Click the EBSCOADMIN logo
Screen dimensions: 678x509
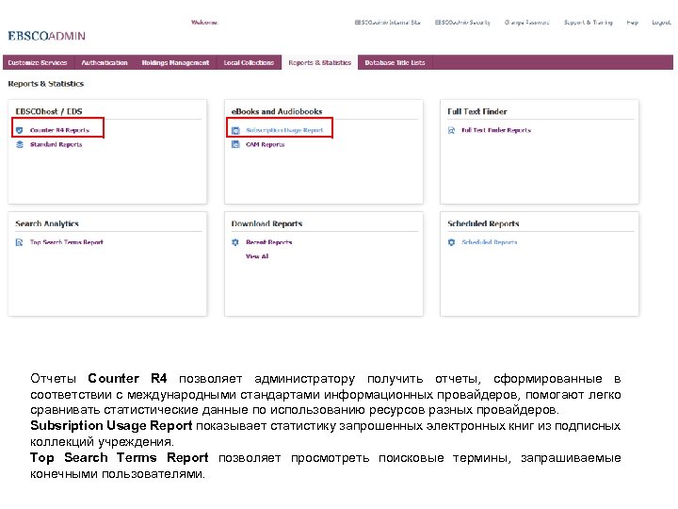[47, 36]
